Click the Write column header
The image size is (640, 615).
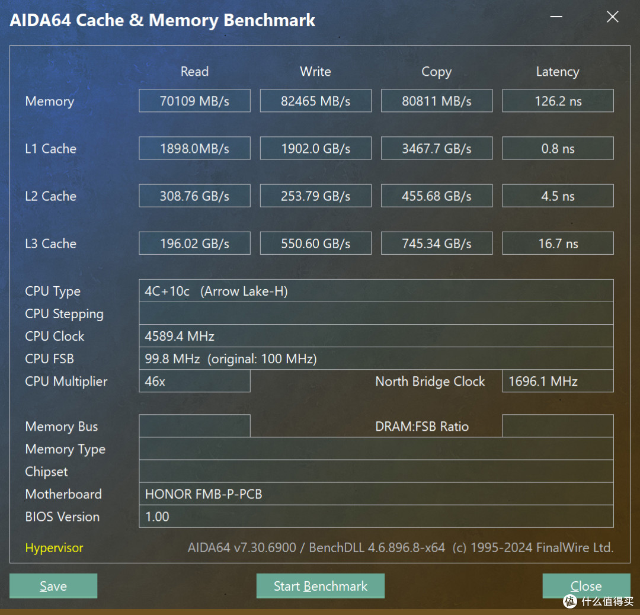315,72
